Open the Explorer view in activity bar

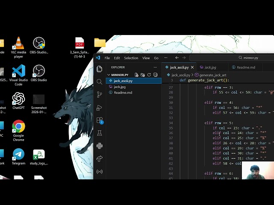point(99,69)
